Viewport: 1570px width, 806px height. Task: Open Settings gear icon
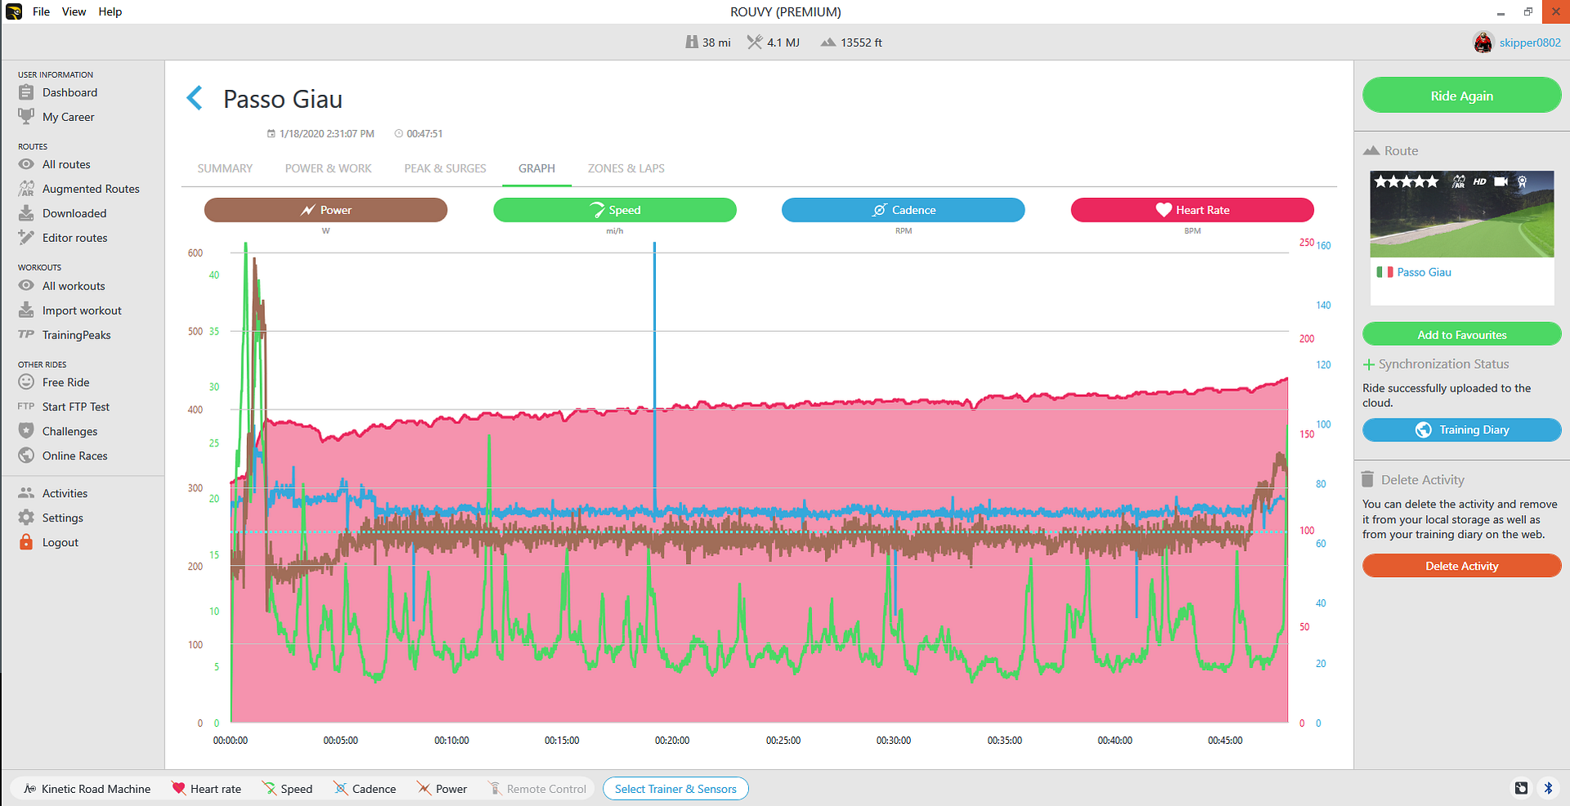click(26, 517)
